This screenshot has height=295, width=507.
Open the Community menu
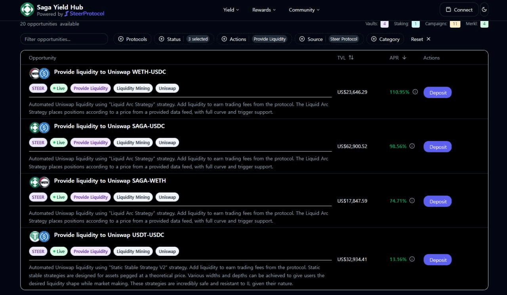coord(304,10)
